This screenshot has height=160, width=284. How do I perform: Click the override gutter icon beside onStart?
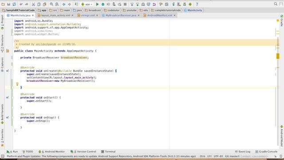click(x=8, y=97)
